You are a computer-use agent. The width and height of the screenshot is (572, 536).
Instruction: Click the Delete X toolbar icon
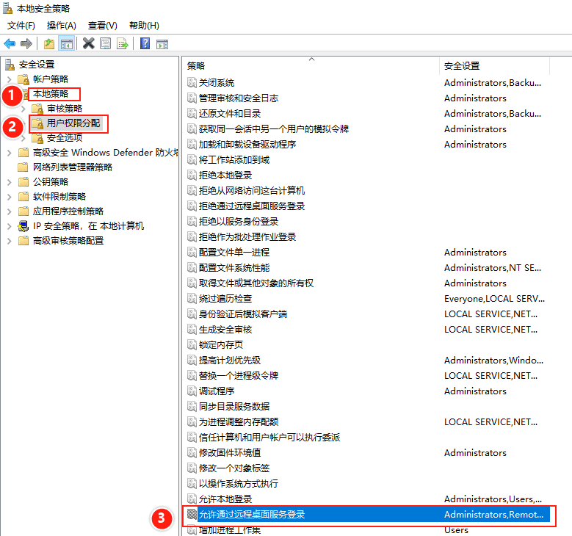click(x=88, y=44)
